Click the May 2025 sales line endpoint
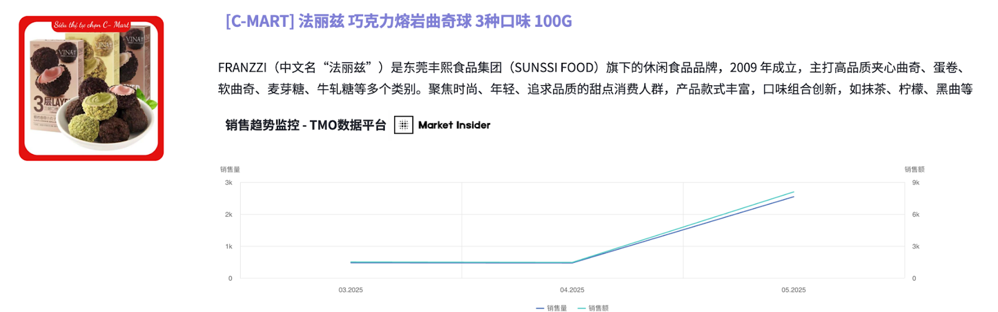This screenshot has height=312, width=998. tap(793, 197)
